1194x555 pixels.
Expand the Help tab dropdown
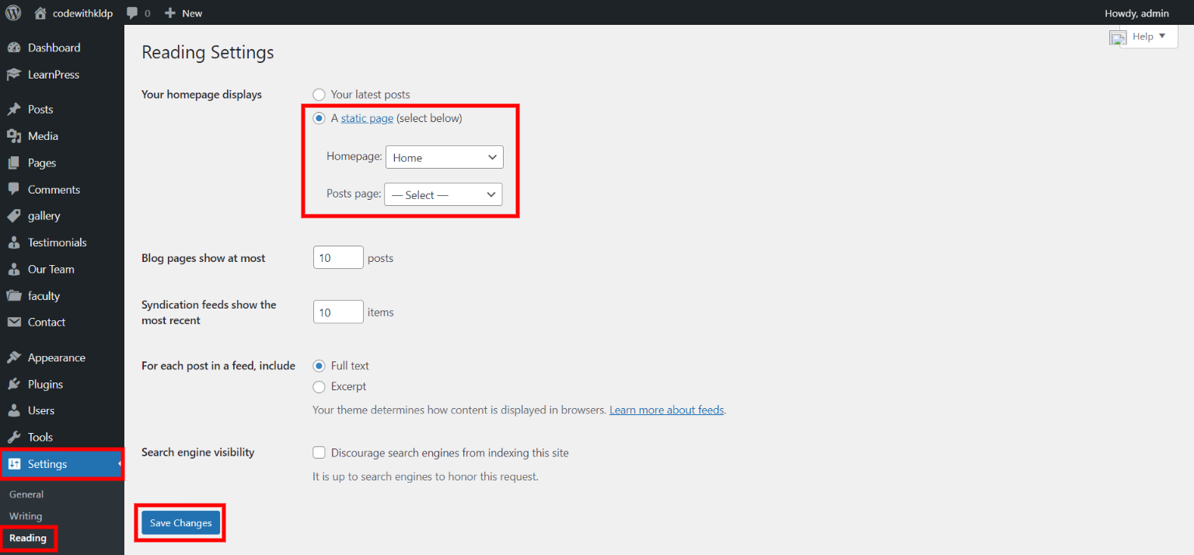1149,37
